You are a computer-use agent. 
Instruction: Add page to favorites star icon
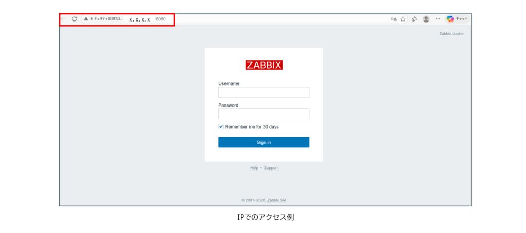(x=403, y=19)
